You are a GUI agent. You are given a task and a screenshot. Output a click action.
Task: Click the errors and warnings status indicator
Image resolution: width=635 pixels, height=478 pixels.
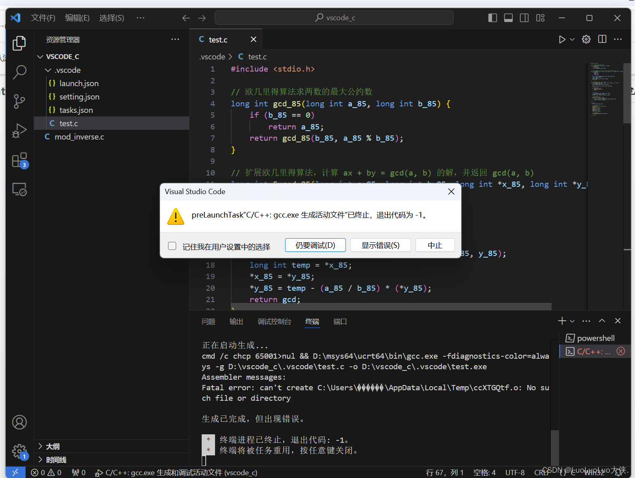coord(46,472)
